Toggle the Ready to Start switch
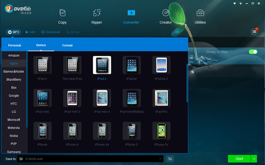Image resolution: width=265 pixels, height=165 pixels. 253,52
